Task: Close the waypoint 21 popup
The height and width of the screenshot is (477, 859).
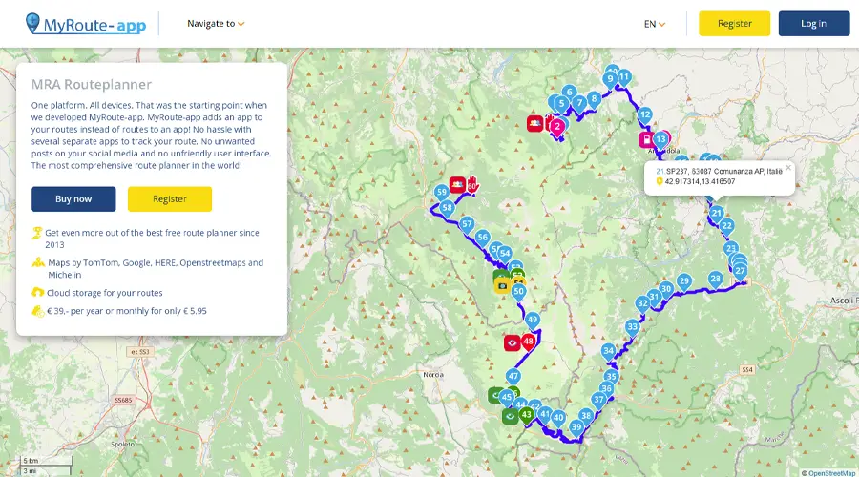Action: [787, 168]
